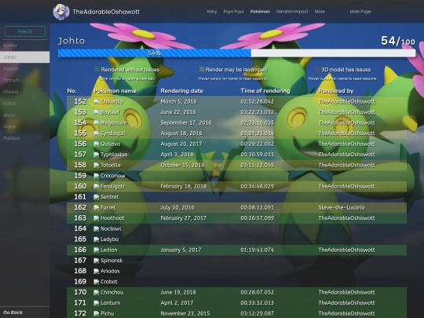This screenshot has height=318, width=424.
Task: Open the Kirby menu item
Action: 212,12
